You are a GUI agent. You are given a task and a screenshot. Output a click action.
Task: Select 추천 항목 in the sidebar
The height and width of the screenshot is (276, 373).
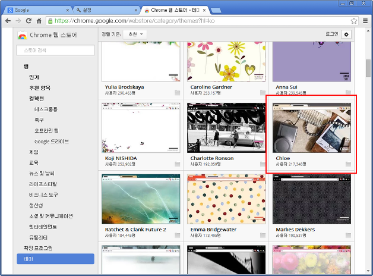point(40,88)
